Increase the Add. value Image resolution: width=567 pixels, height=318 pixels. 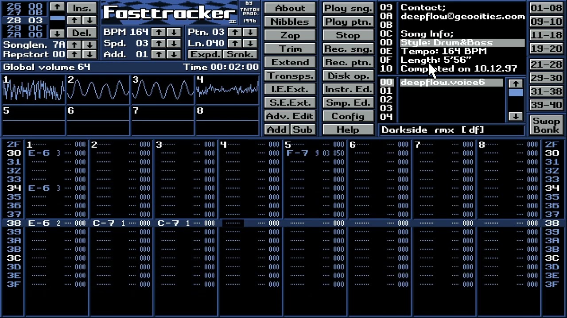(x=159, y=54)
